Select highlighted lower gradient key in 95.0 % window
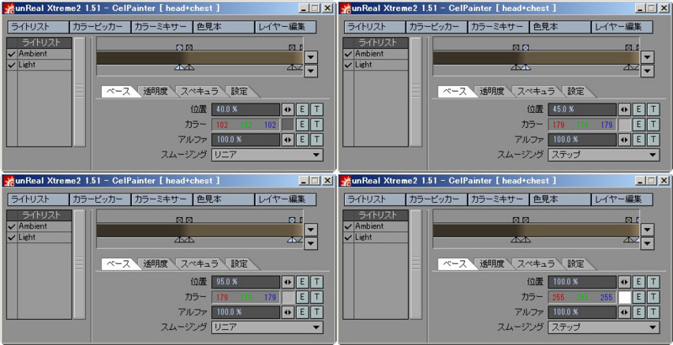Screen dimensions: 673x345 [292, 240]
